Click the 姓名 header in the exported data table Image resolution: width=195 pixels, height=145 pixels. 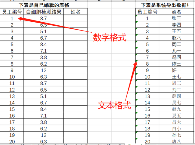[176, 12]
